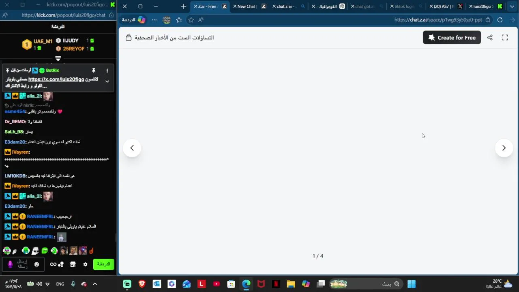Click IIJUDY in the leaderboard
519x292 pixels.
71,41
